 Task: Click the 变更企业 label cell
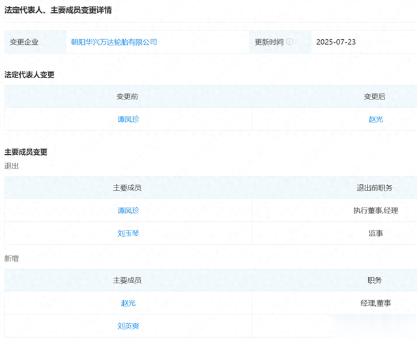(x=35, y=42)
